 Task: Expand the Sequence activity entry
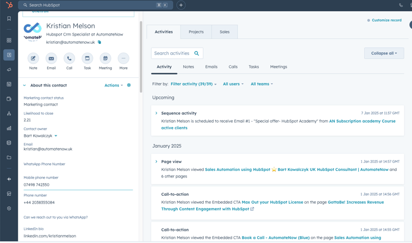point(157,113)
